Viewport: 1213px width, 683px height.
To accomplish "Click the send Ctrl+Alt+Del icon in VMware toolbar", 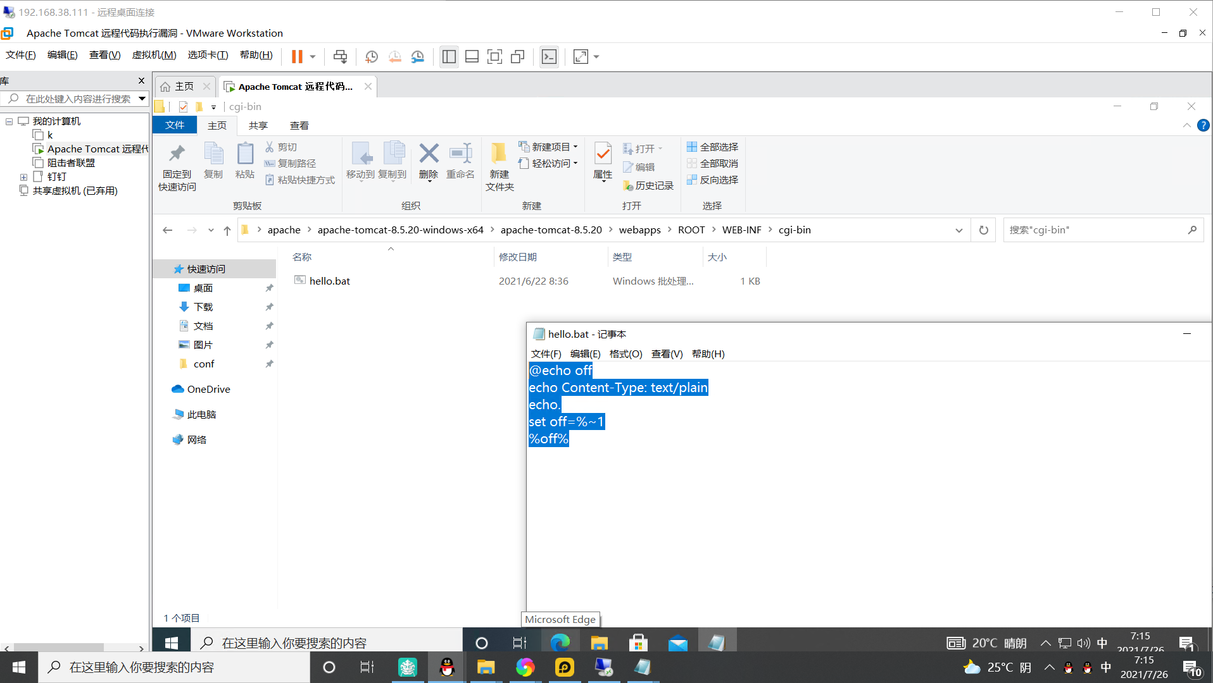I will pos(340,57).
